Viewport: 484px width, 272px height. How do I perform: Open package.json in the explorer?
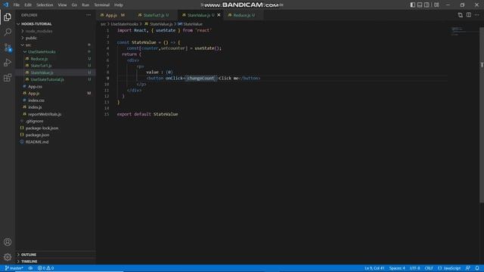click(x=37, y=135)
